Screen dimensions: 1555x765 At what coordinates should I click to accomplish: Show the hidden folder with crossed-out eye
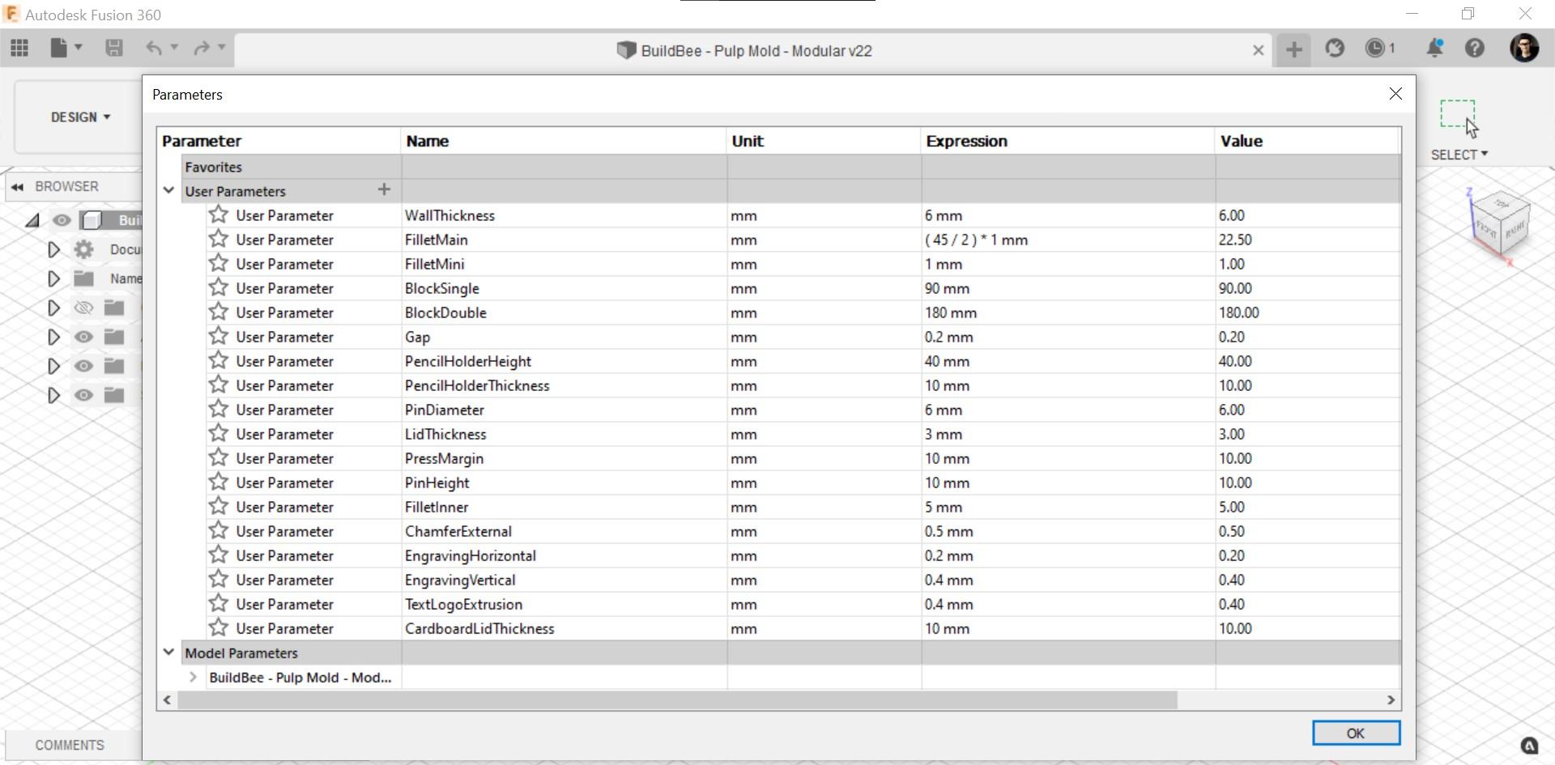click(83, 308)
